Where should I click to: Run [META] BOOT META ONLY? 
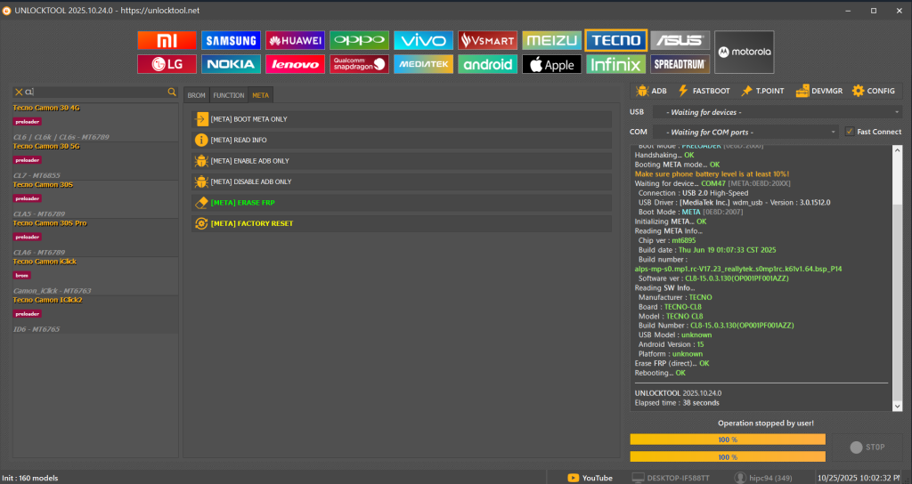402,119
